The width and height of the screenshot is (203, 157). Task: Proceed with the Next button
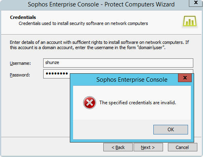pyautogui.click(x=148, y=147)
